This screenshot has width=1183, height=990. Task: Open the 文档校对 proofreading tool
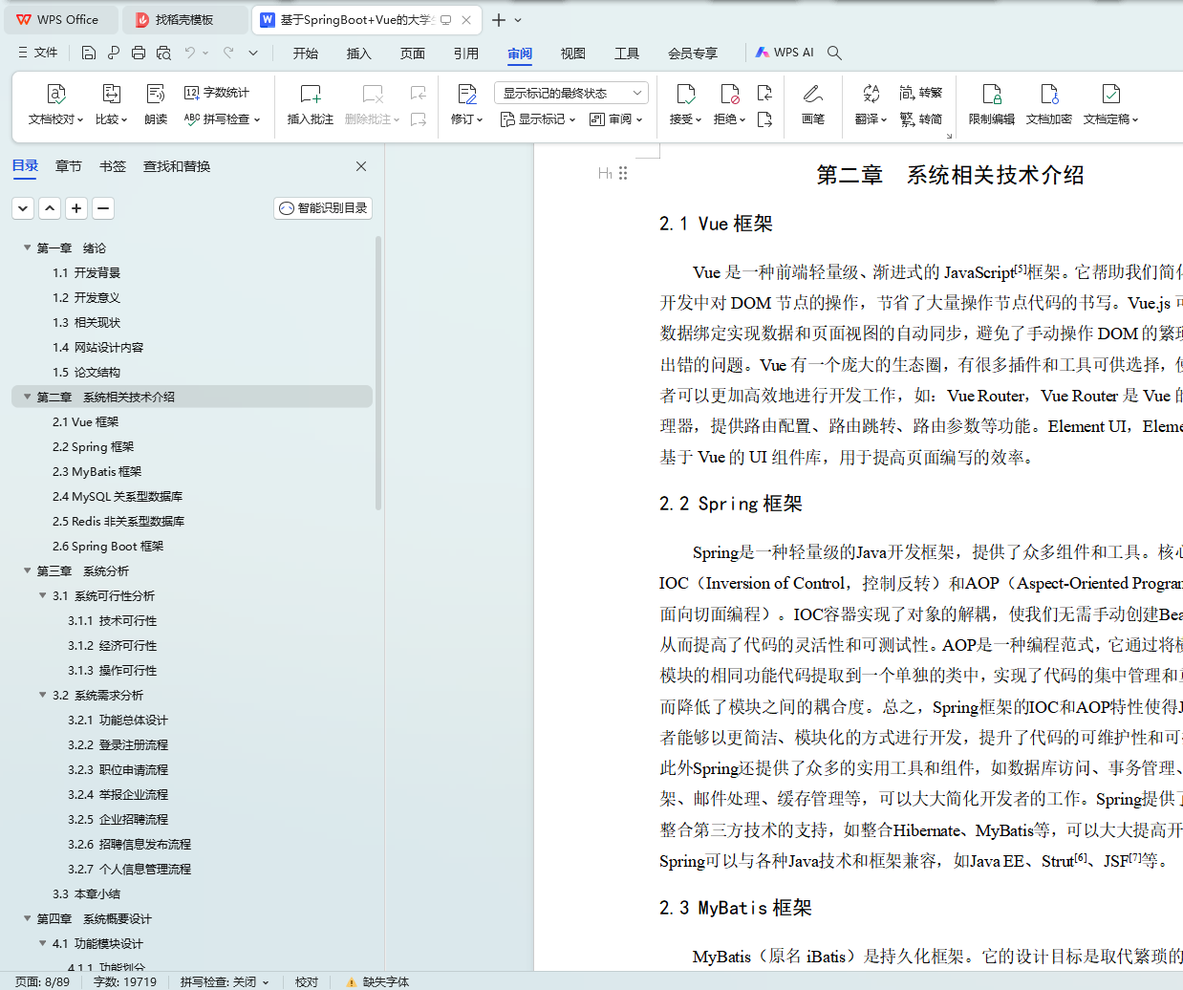tap(55, 105)
